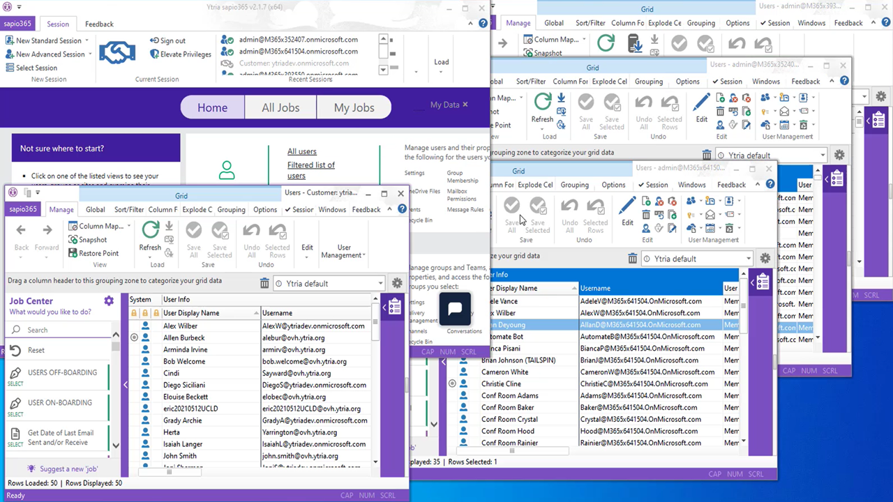Select the radio marker on Christie Cline row
The width and height of the screenshot is (893, 502).
452,383
